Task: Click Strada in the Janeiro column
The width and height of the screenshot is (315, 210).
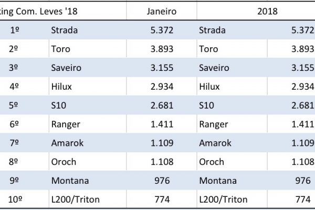Action: pos(64,30)
